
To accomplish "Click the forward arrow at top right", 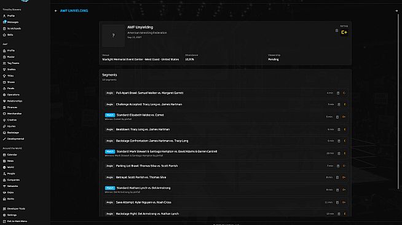I will pos(396,11).
